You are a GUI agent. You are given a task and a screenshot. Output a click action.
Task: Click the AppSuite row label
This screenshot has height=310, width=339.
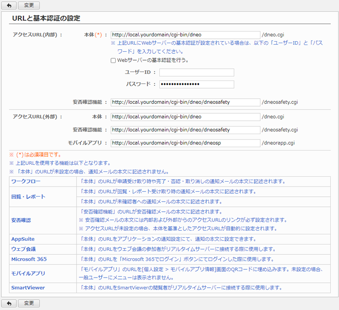coord(23,239)
